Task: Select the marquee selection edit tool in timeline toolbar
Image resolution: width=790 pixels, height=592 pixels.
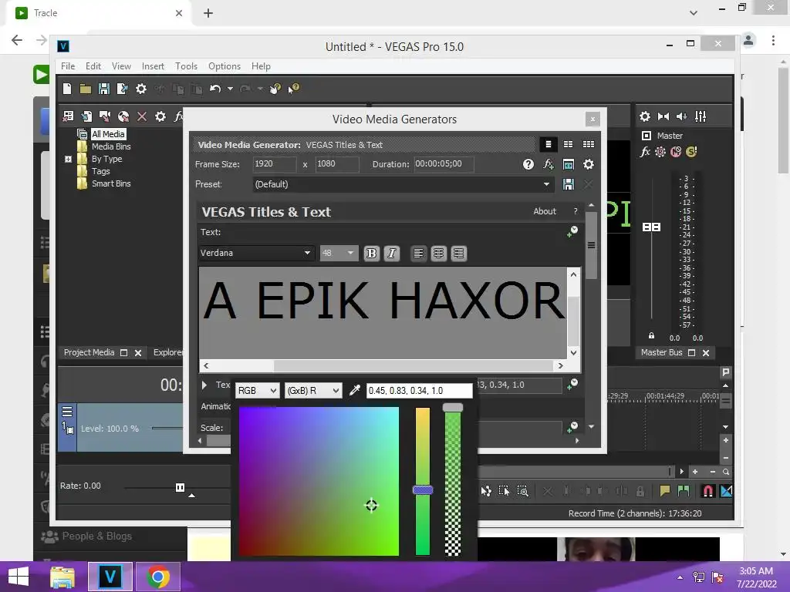Action: (504, 491)
